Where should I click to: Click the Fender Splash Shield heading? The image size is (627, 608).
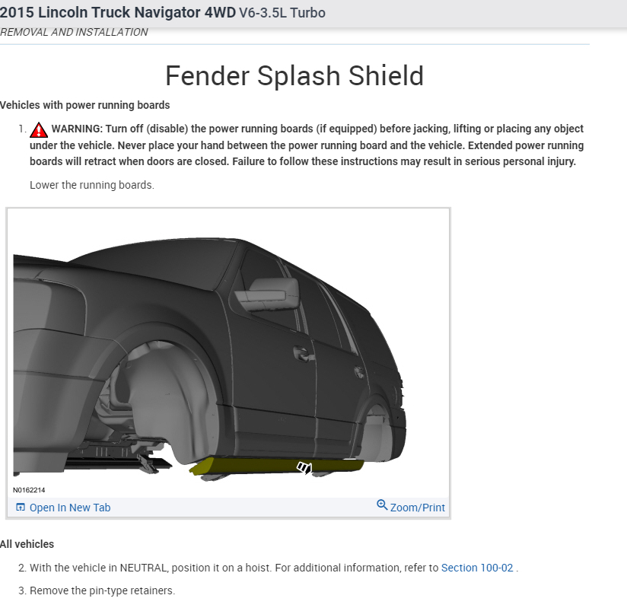click(294, 75)
